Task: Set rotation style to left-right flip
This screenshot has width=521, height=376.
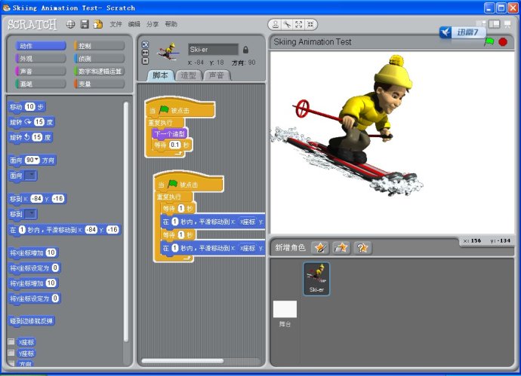Action: click(145, 53)
